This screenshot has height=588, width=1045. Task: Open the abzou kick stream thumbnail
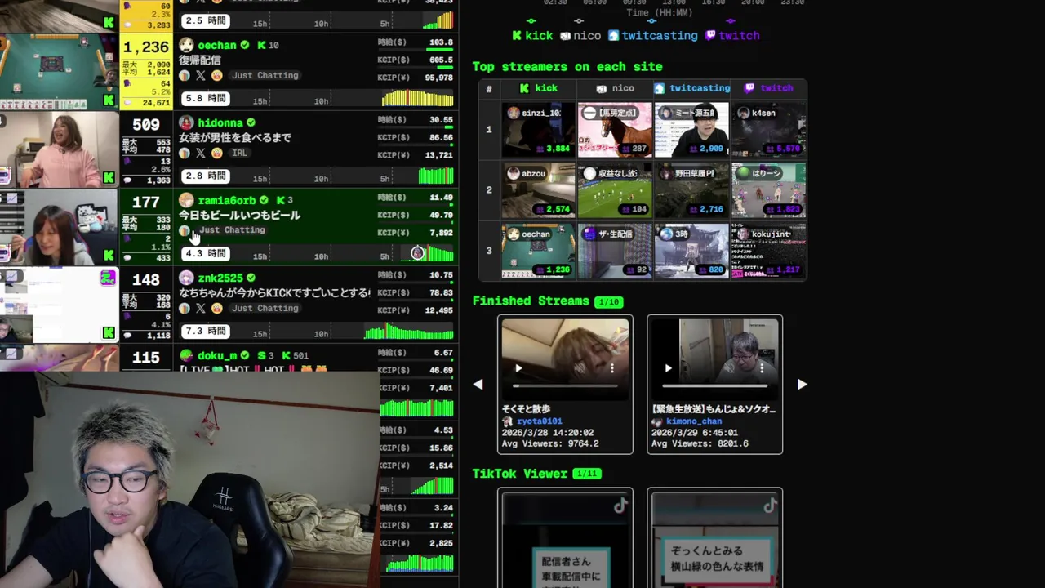[x=538, y=190]
